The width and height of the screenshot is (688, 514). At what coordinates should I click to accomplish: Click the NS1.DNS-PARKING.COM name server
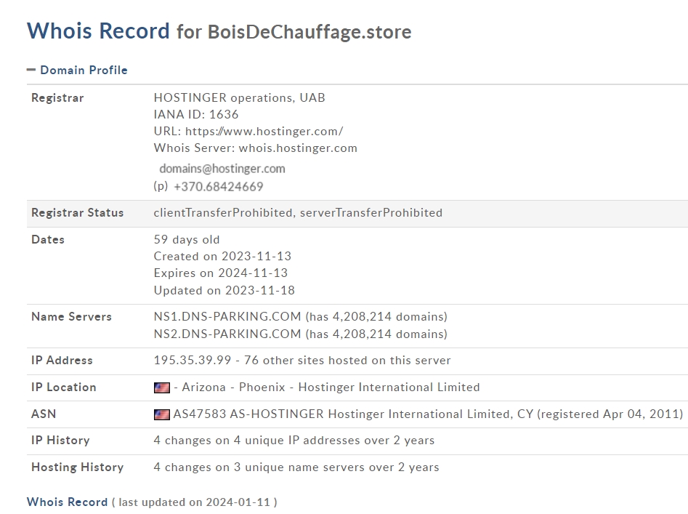click(x=227, y=316)
